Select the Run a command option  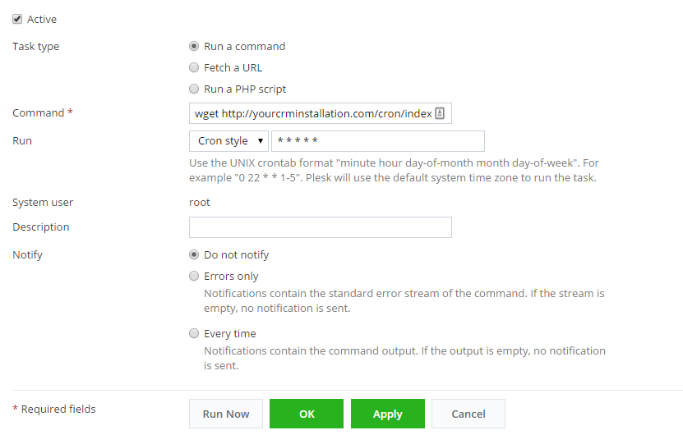pyautogui.click(x=194, y=47)
